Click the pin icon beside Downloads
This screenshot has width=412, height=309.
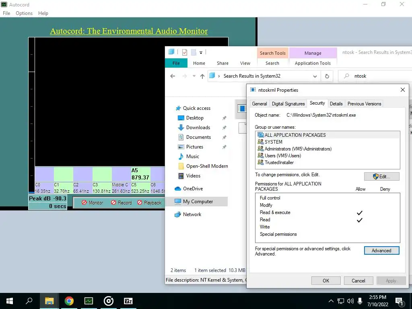tap(225, 128)
